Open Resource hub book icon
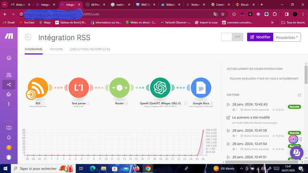This screenshot has width=308, height=173. [9, 128]
